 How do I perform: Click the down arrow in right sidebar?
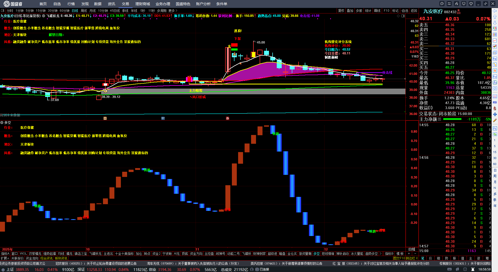(495, 23)
